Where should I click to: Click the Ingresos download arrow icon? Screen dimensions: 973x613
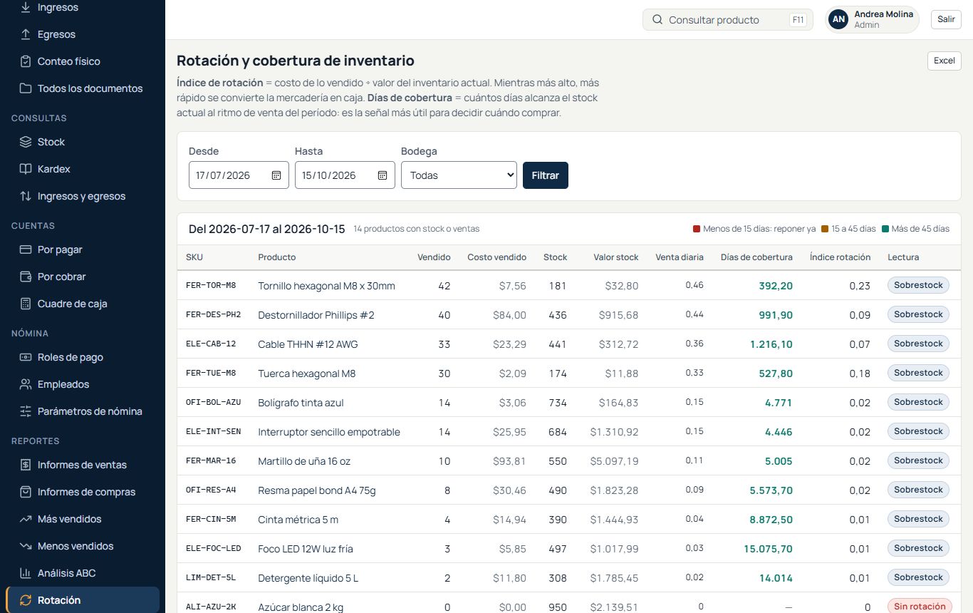26,7
